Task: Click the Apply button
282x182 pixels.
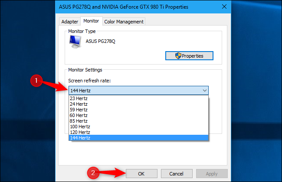Action: (x=212, y=173)
